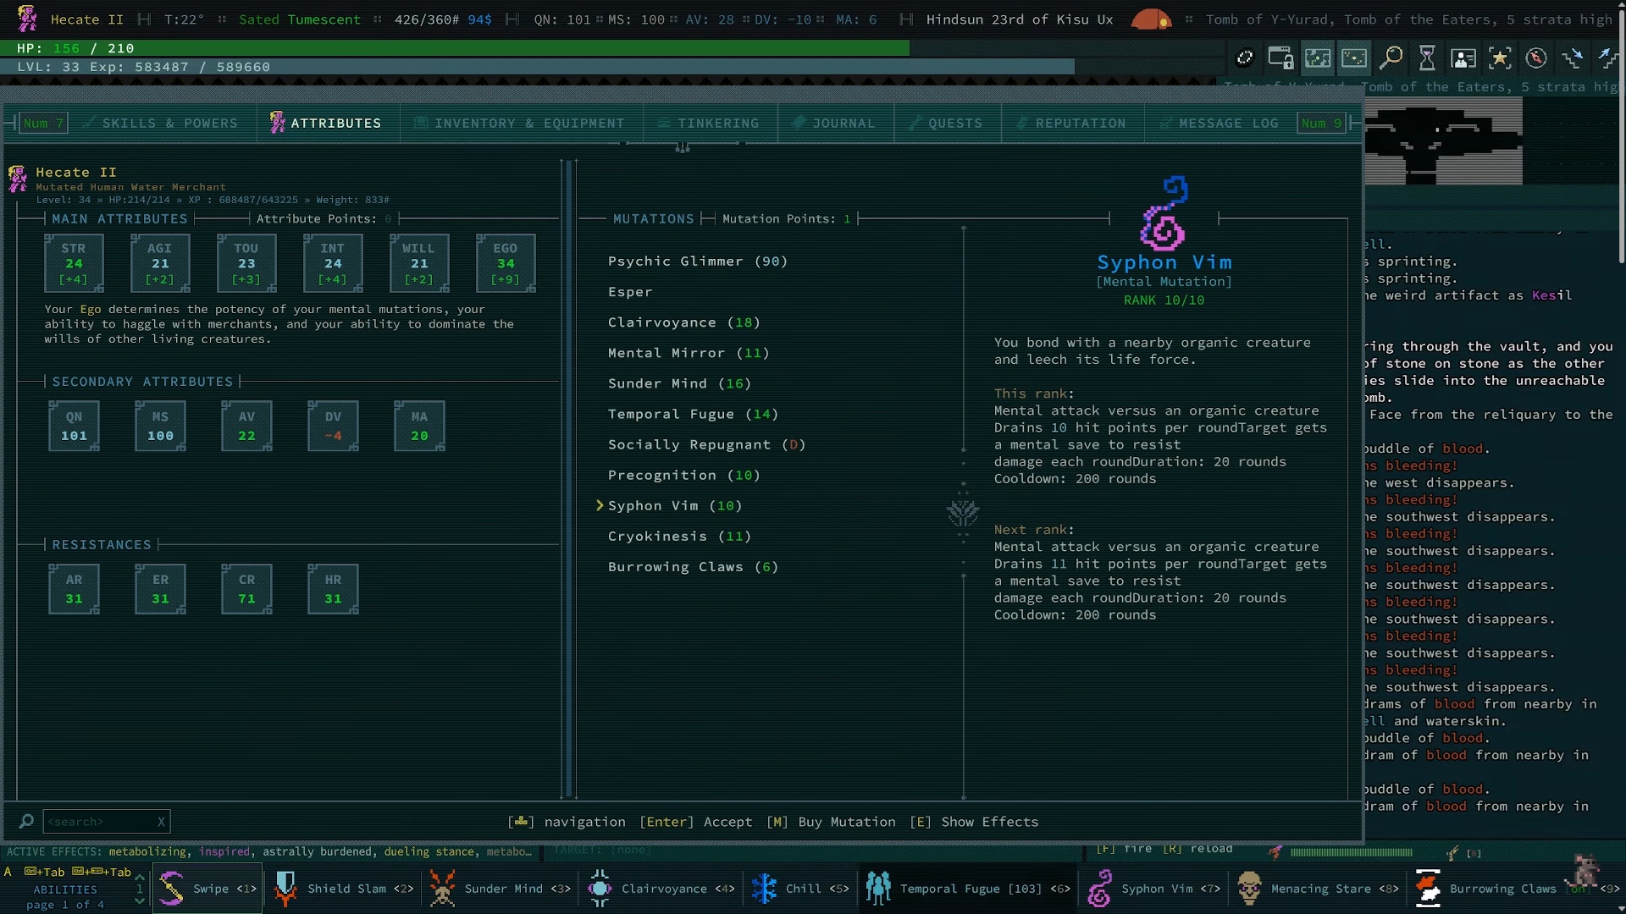Select Socially Repugnant defect in list
Image resolution: width=1626 pixels, height=914 pixels.
point(705,444)
